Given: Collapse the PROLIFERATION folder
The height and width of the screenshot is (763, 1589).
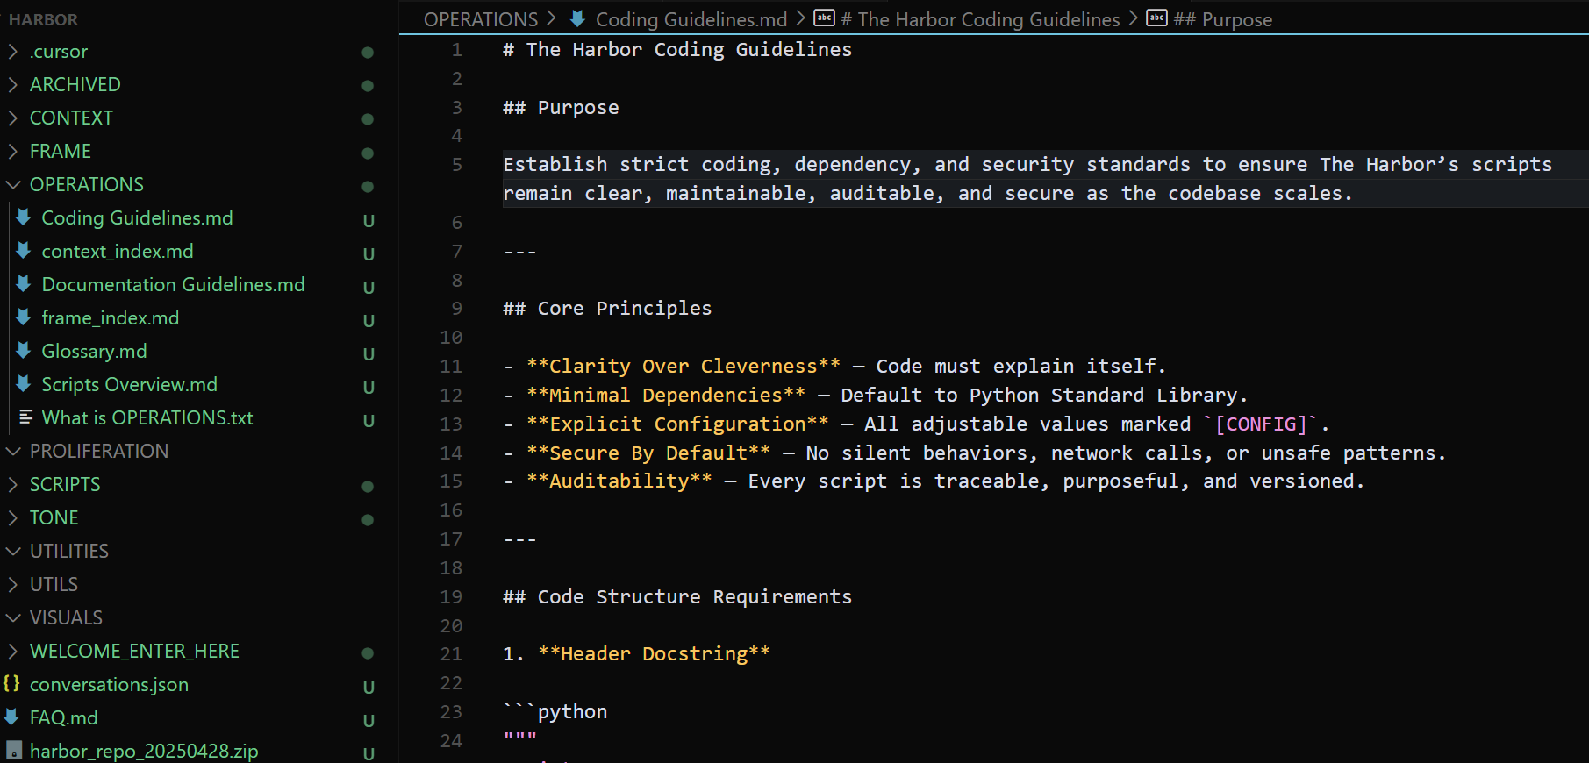Looking at the screenshot, I should 13,452.
